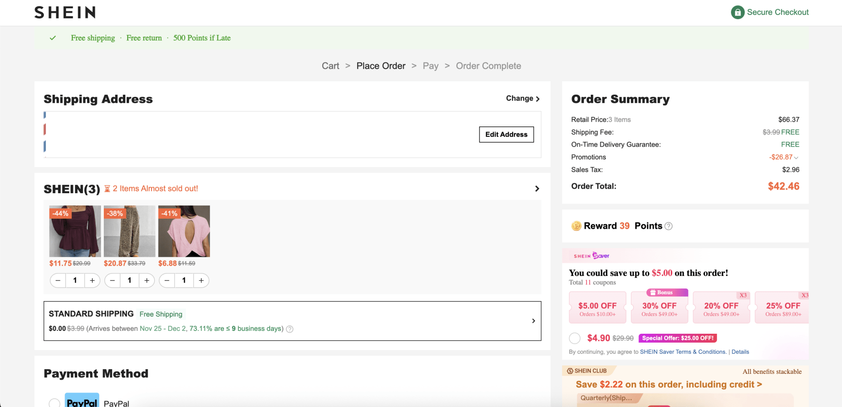Viewport: 842px width, 407px height.
Task: Decrease quantity of the $6.88 pink top
Action: click(x=167, y=281)
